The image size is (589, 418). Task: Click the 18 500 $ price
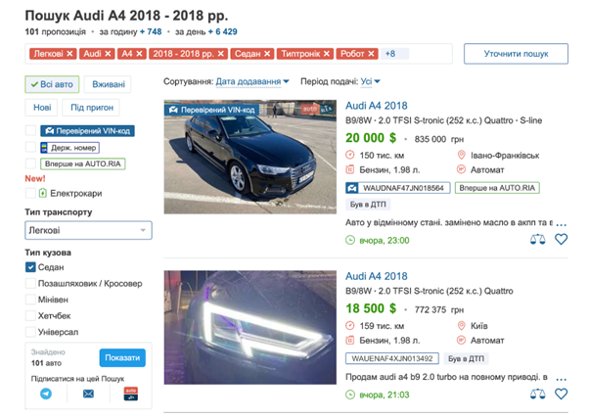coord(371,308)
